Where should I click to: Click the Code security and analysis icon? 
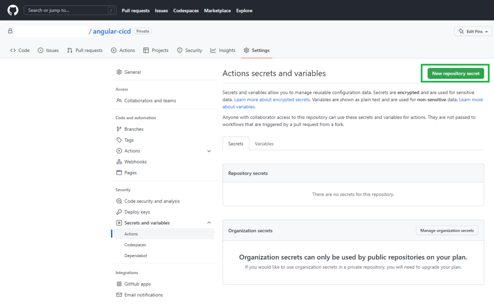tap(119, 201)
